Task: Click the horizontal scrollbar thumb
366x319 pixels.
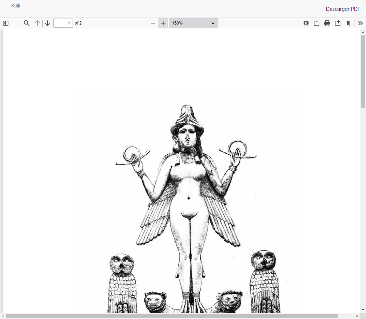Action: [x=172, y=316]
